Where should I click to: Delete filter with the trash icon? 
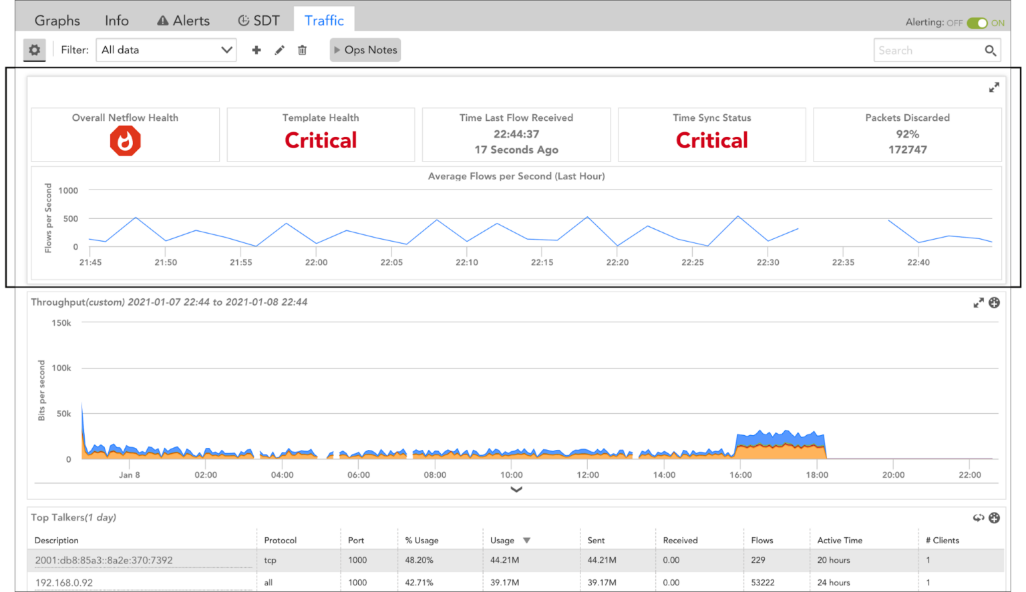click(303, 50)
